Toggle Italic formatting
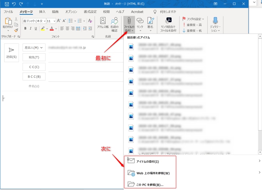 tap(30, 28)
